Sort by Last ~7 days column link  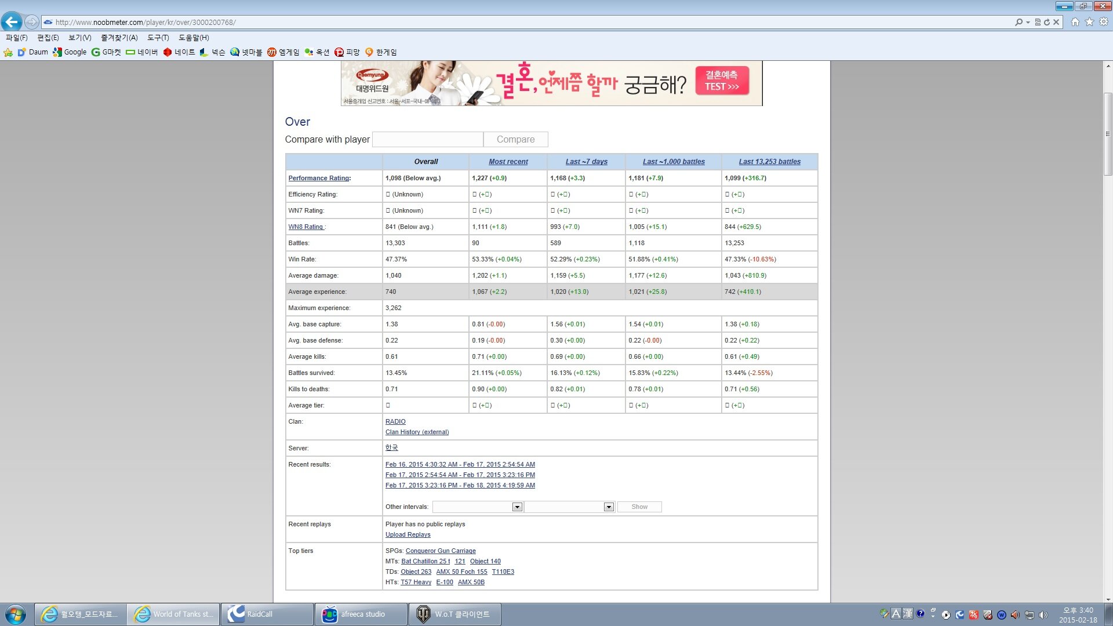pos(586,162)
